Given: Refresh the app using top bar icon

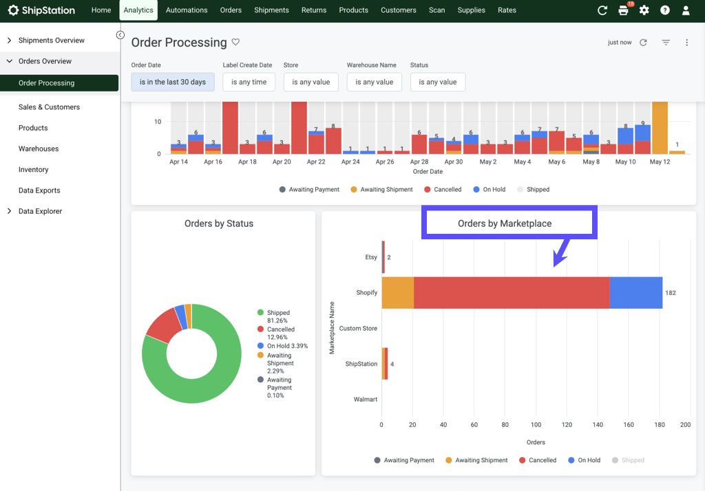Looking at the screenshot, I should tap(602, 10).
